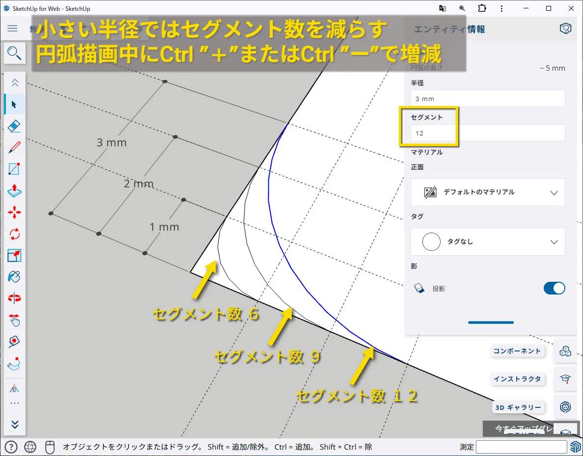The height and width of the screenshot is (456, 583).
Task: Open the Follow Me tool
Action: click(14, 364)
